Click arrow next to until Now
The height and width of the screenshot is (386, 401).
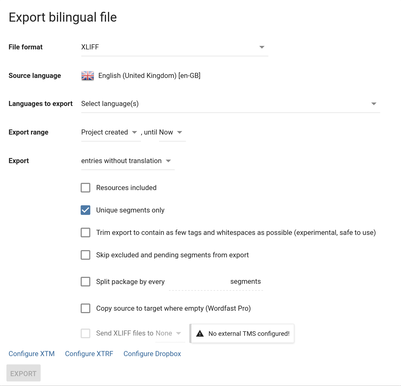click(180, 132)
